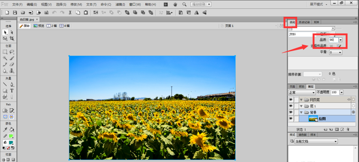The height and width of the screenshot is (162, 359).
Task: Toggle visibility of 背景 layer
Action: point(291,112)
